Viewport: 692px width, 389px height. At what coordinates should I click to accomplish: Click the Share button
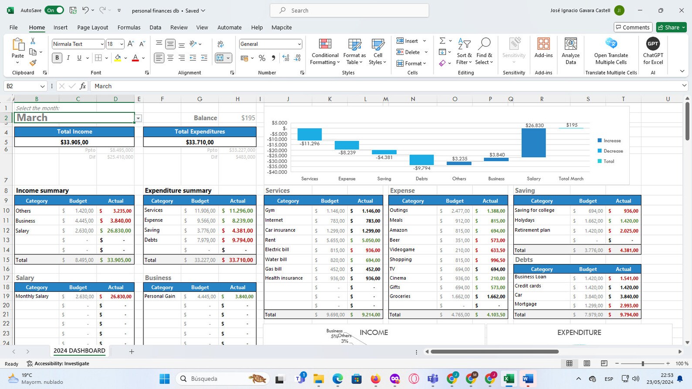[x=671, y=27]
